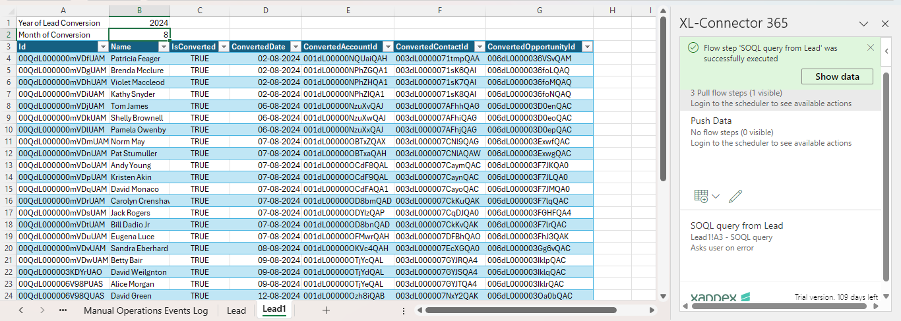The image size is (901, 321).
Task: Open the Name column filter dropdown
Action: (x=163, y=47)
